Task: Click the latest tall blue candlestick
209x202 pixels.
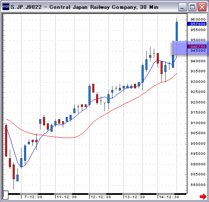Action: click(177, 32)
